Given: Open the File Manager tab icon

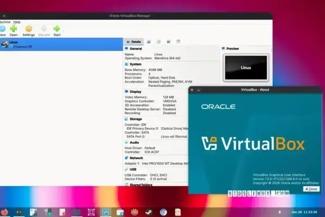Looking at the screenshot, I should pyautogui.click(x=178, y=42).
